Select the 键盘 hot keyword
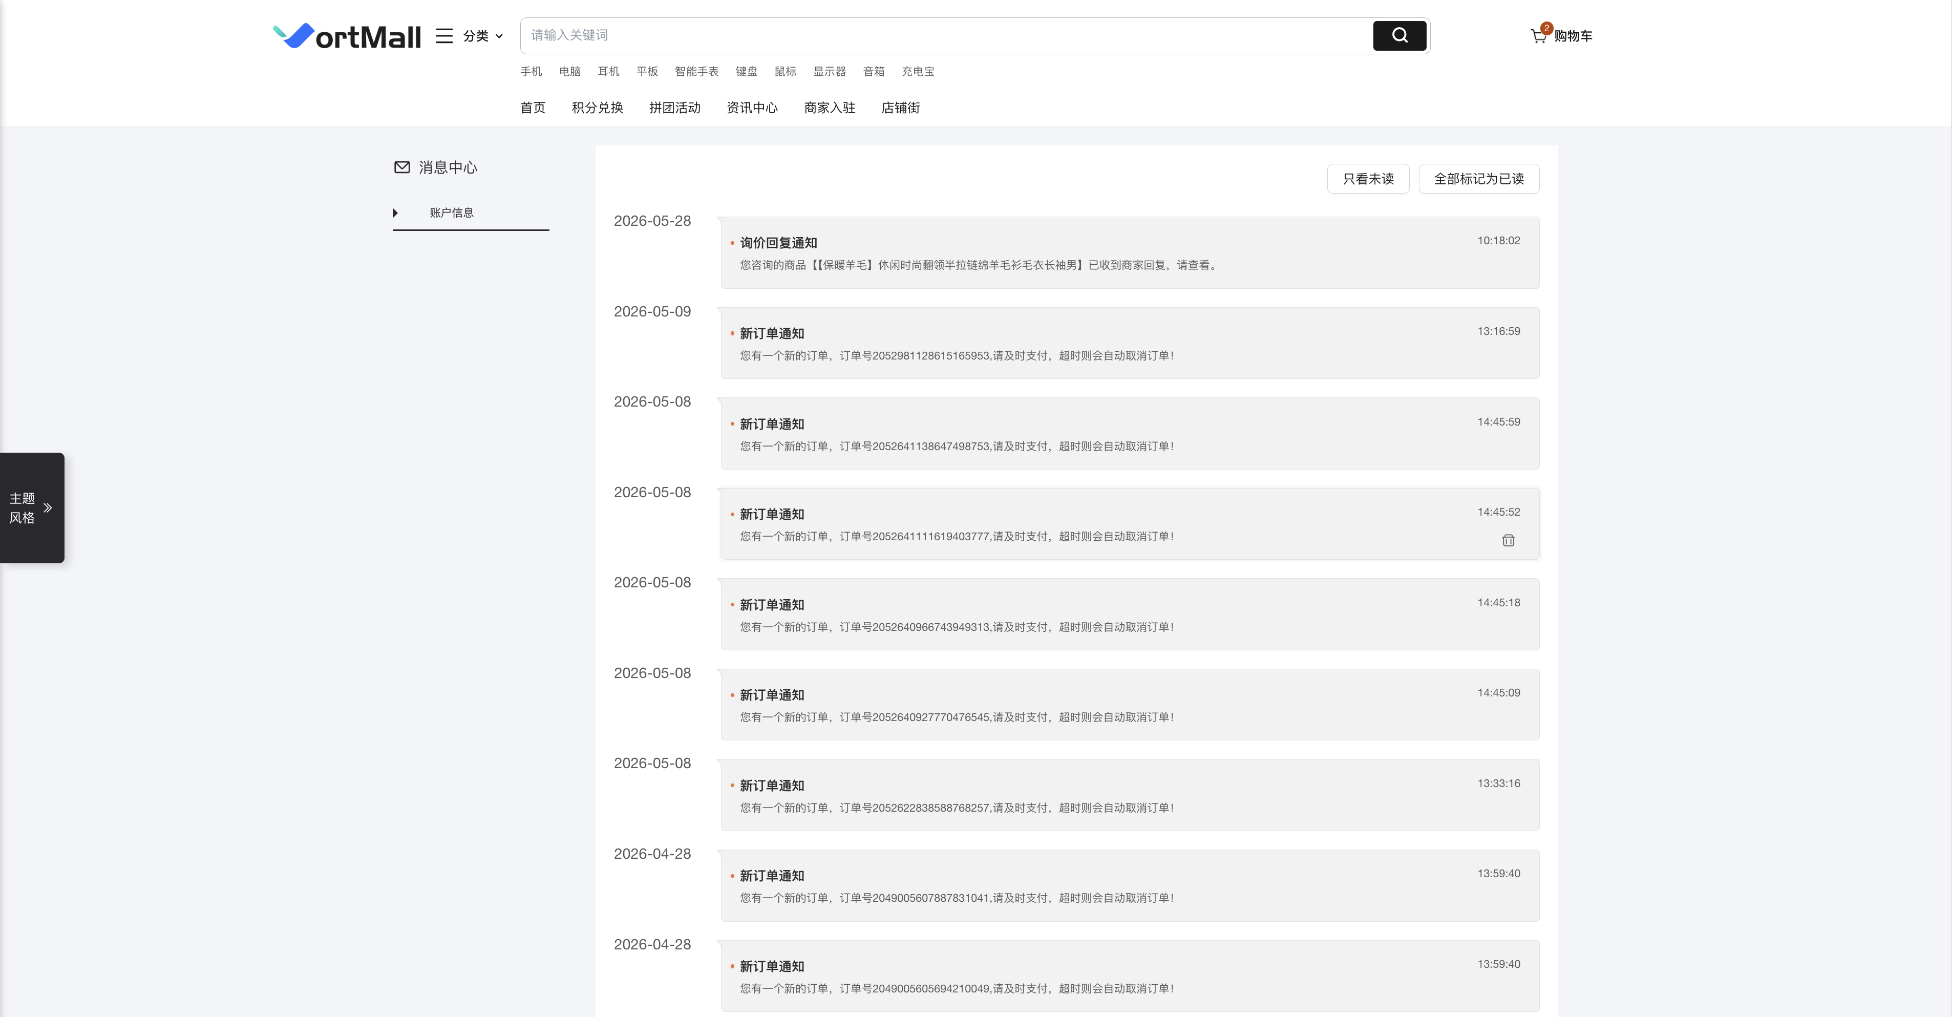1952x1017 pixels. 747,71
